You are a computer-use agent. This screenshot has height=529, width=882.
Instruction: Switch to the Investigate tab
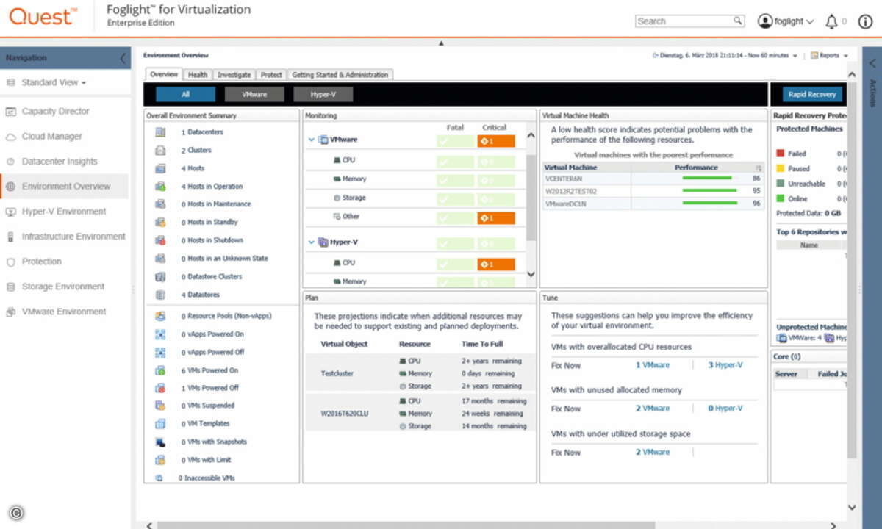(x=234, y=75)
